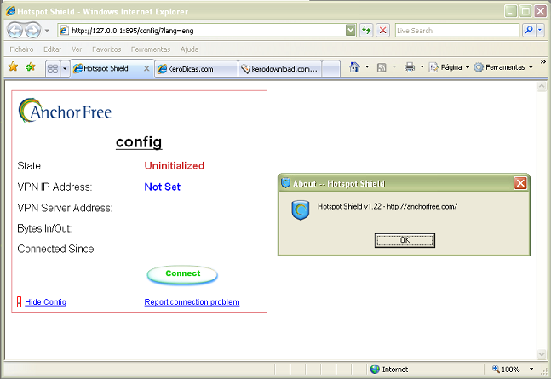Open a new blank tab
This screenshot has height=379, width=551.
coord(330,68)
